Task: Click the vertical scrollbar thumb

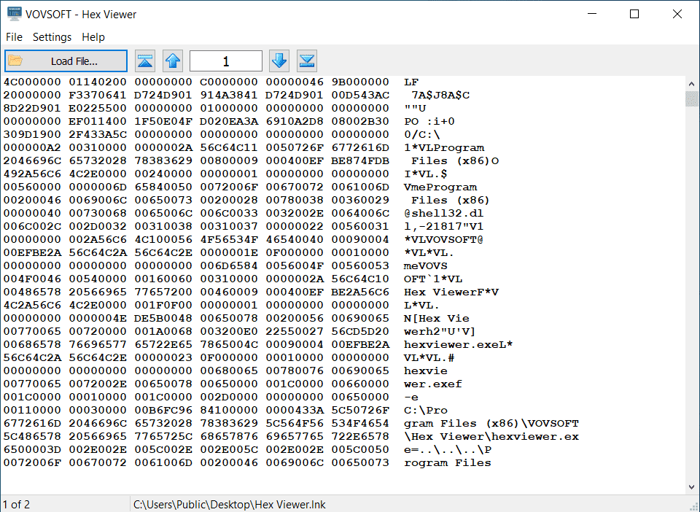Action: point(691,98)
